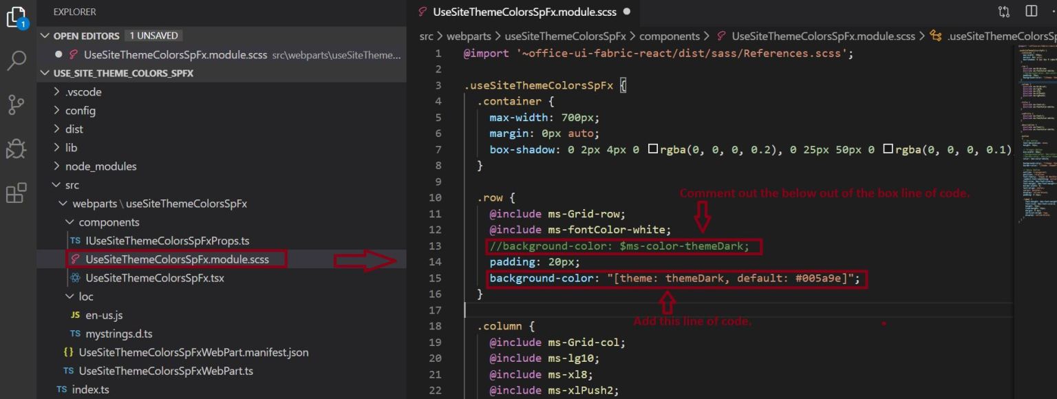Collapse the USE_SITE_THEME_COLORS_SPFX section
This screenshot has width=1057, height=399.
click(x=45, y=73)
